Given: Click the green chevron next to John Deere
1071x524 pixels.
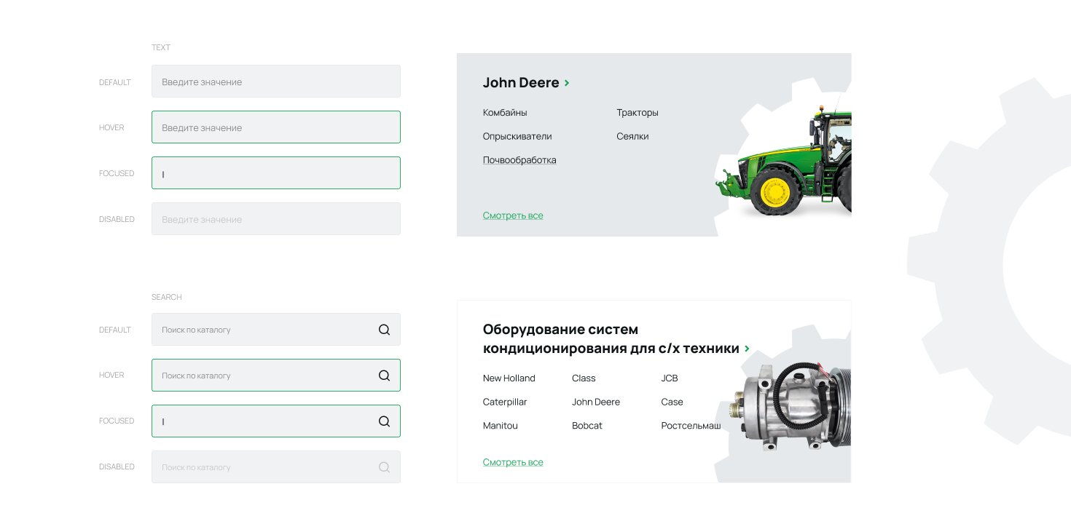Looking at the screenshot, I should pos(567,83).
